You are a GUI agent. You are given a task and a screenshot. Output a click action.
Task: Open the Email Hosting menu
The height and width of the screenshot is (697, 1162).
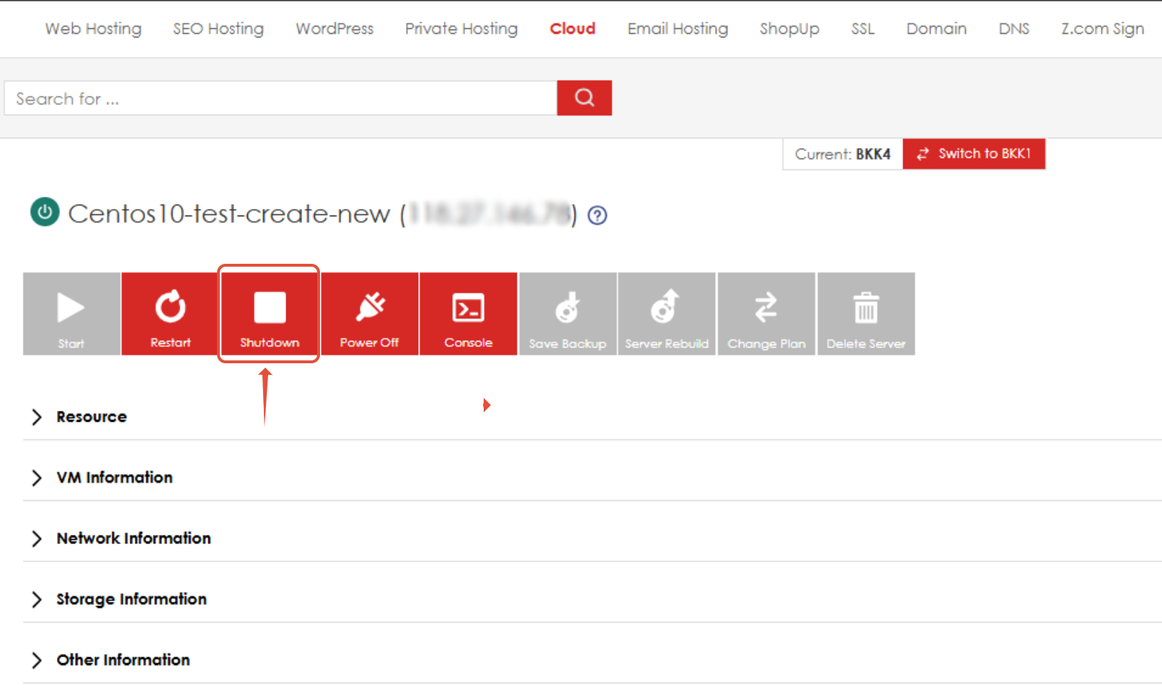tap(678, 29)
